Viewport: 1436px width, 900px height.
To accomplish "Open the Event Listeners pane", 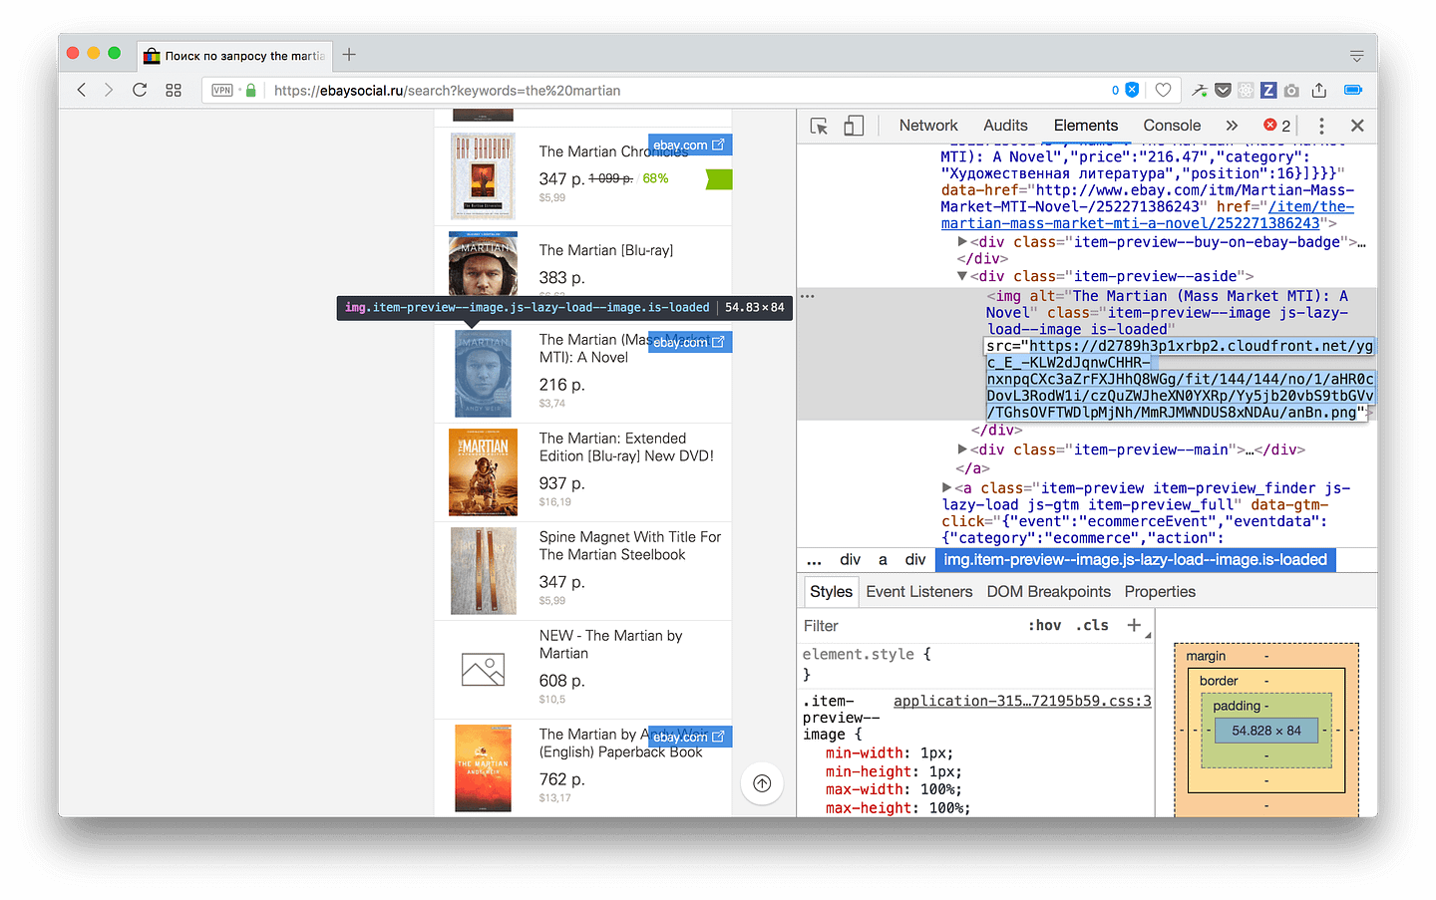I will (x=918, y=592).
